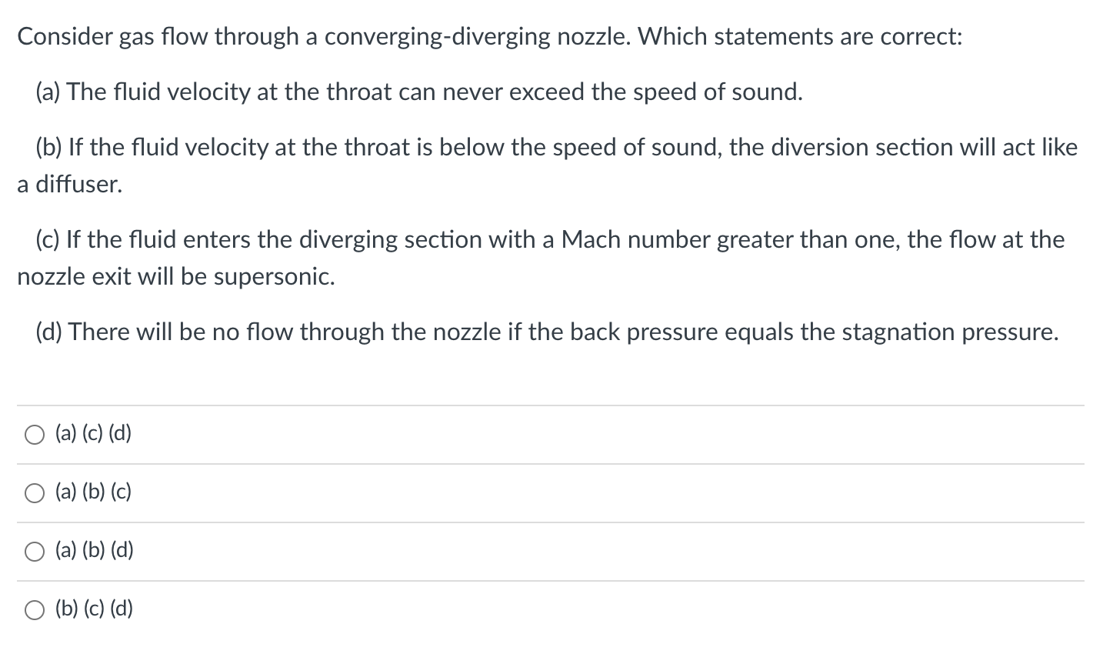Click the phrase speed of sound in statement (a)
The width and height of the screenshot is (1103, 654).
pyautogui.click(x=716, y=92)
